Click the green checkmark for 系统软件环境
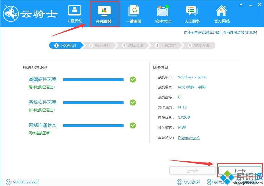 coord(132,102)
